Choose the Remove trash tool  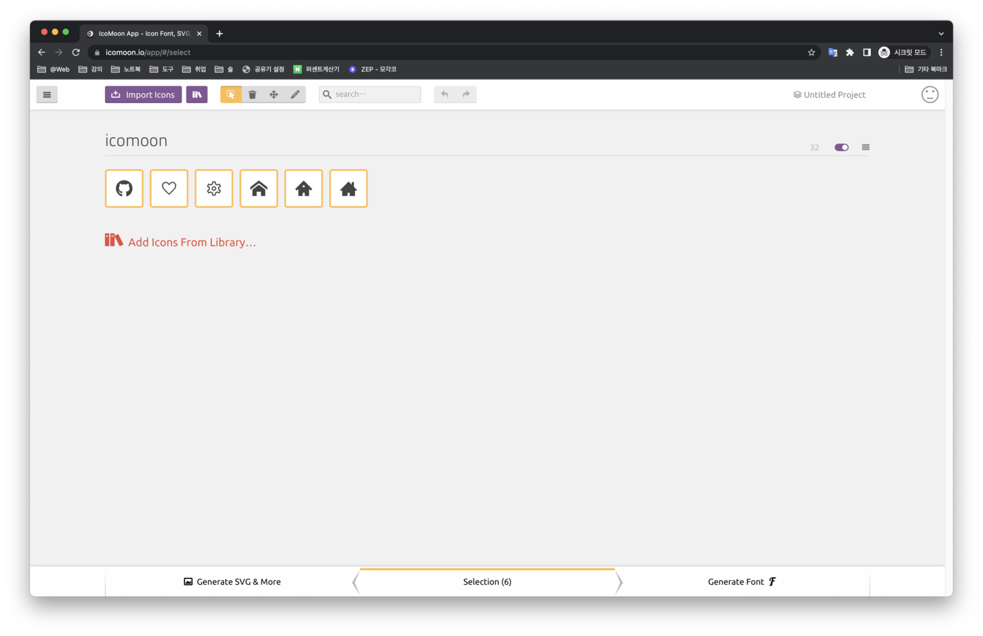(x=252, y=95)
